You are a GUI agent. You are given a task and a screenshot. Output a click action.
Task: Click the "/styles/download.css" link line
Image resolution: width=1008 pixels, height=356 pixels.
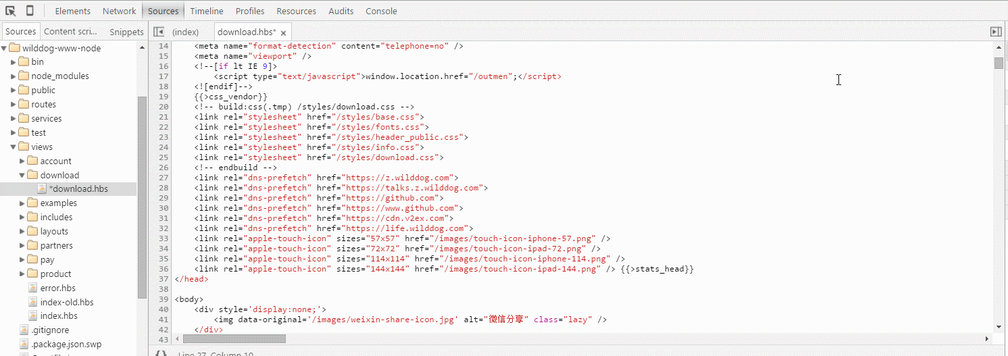(x=319, y=157)
